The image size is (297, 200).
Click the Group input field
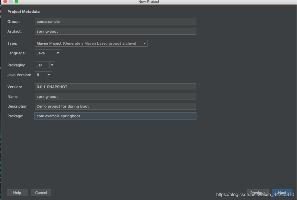pyautogui.click(x=115, y=21)
